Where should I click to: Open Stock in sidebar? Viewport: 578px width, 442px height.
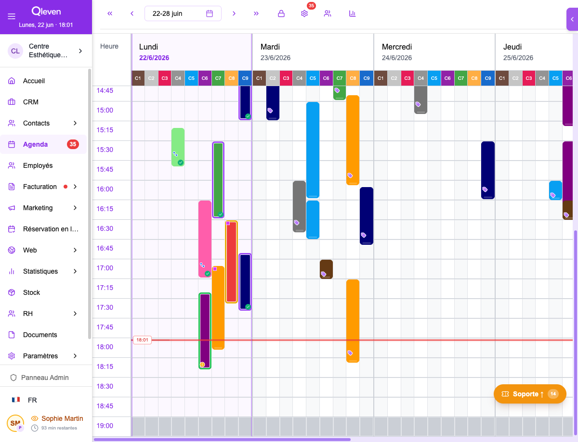tap(43, 292)
